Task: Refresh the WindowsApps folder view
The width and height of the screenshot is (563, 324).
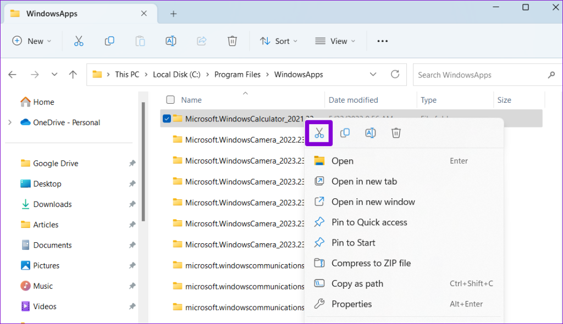Action: (395, 74)
